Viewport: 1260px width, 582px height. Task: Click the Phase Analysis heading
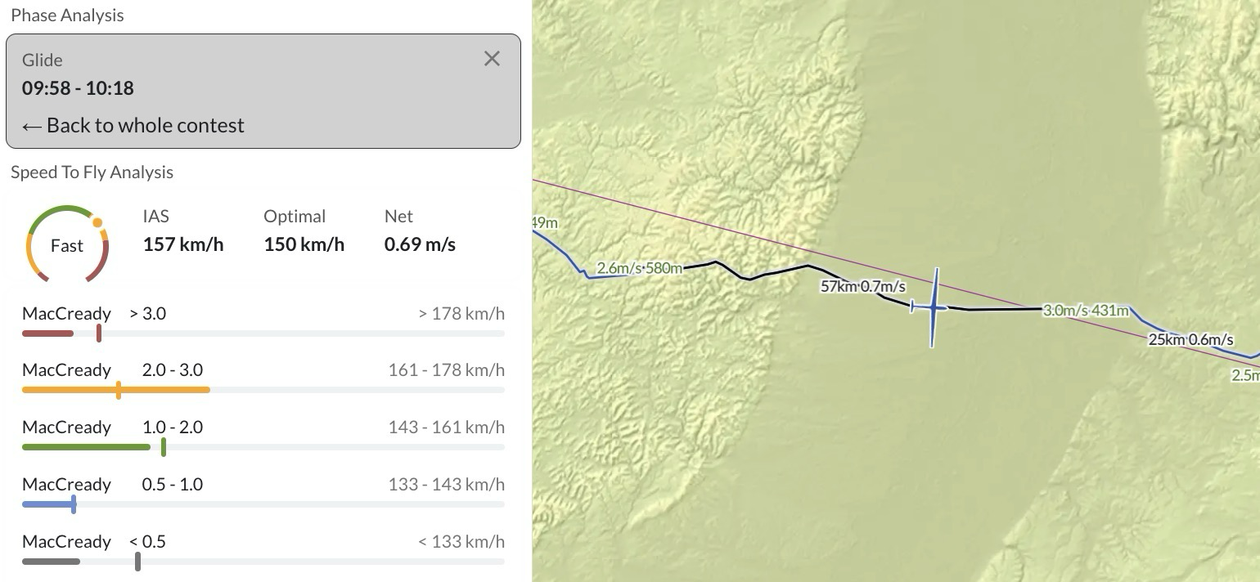pos(67,16)
